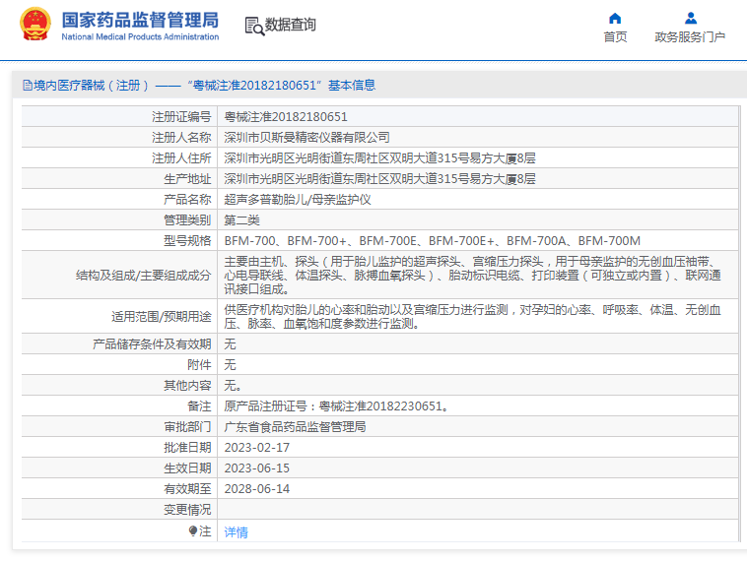Click the 无 value for 产品储存条件及有效期
This screenshot has width=747, height=561.
point(230,344)
